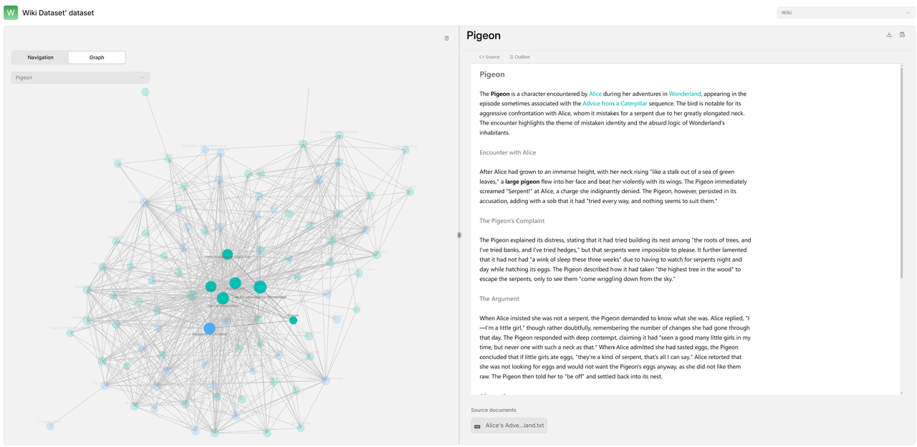The height and width of the screenshot is (447, 917).
Task: Click the Other Wonderland Characters node
Action: click(x=227, y=254)
